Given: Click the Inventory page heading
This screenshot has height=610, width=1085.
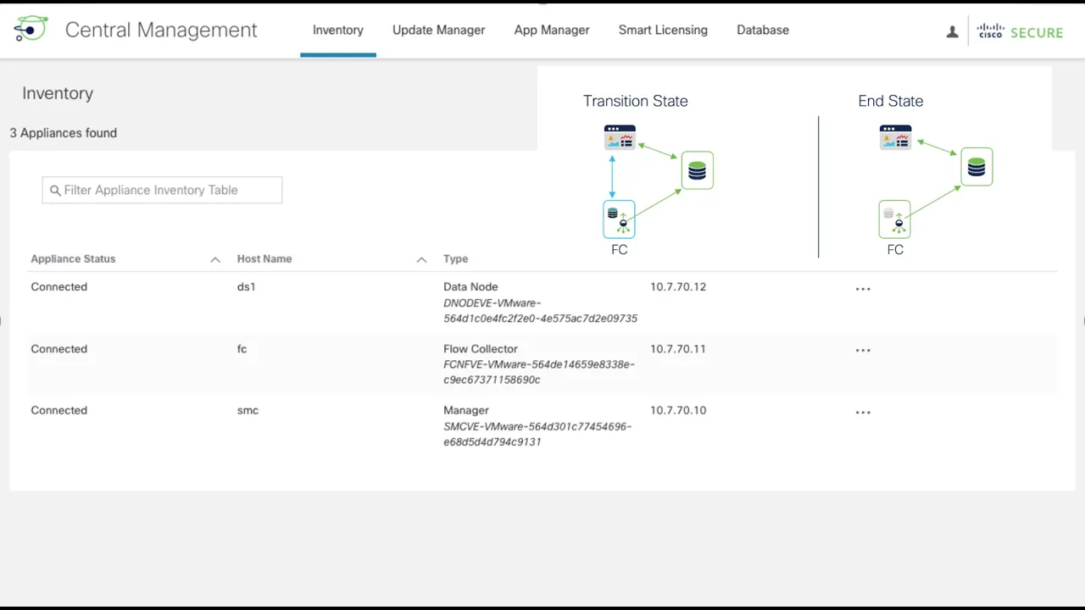Looking at the screenshot, I should pos(58,93).
